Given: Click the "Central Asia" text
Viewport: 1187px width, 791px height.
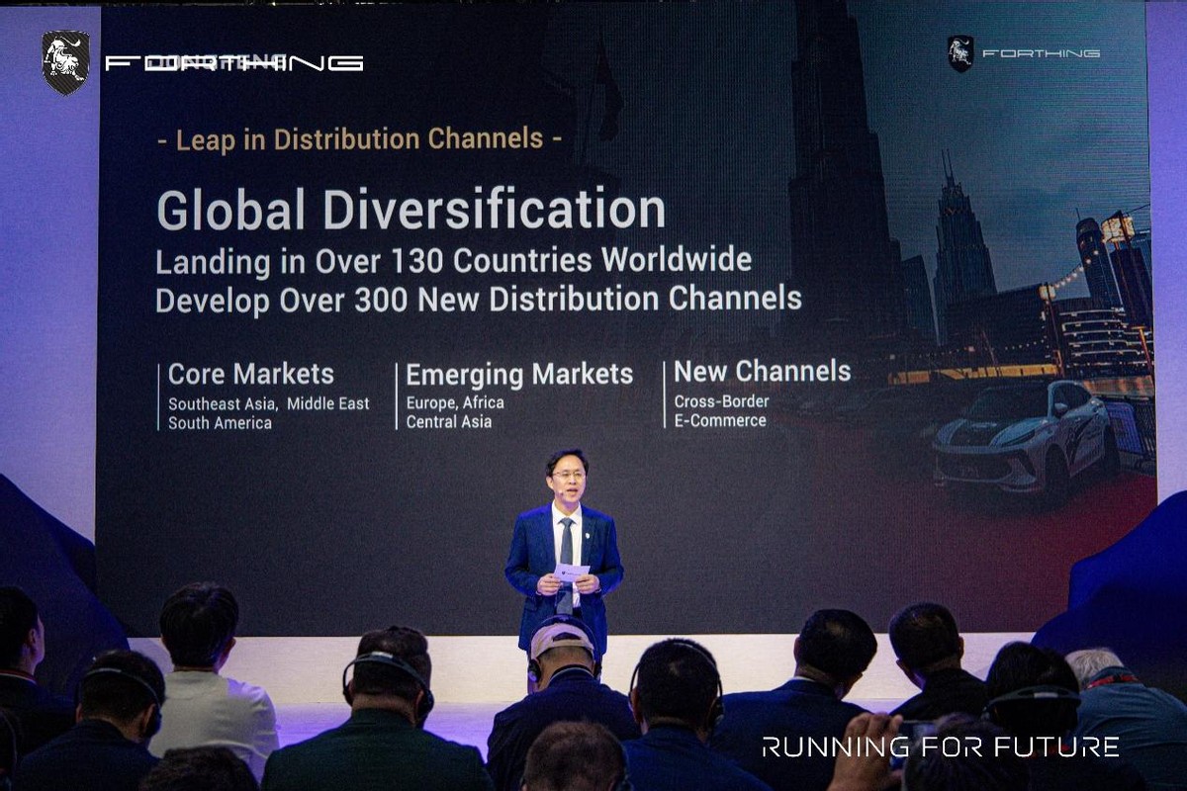Looking at the screenshot, I should coord(449,422).
